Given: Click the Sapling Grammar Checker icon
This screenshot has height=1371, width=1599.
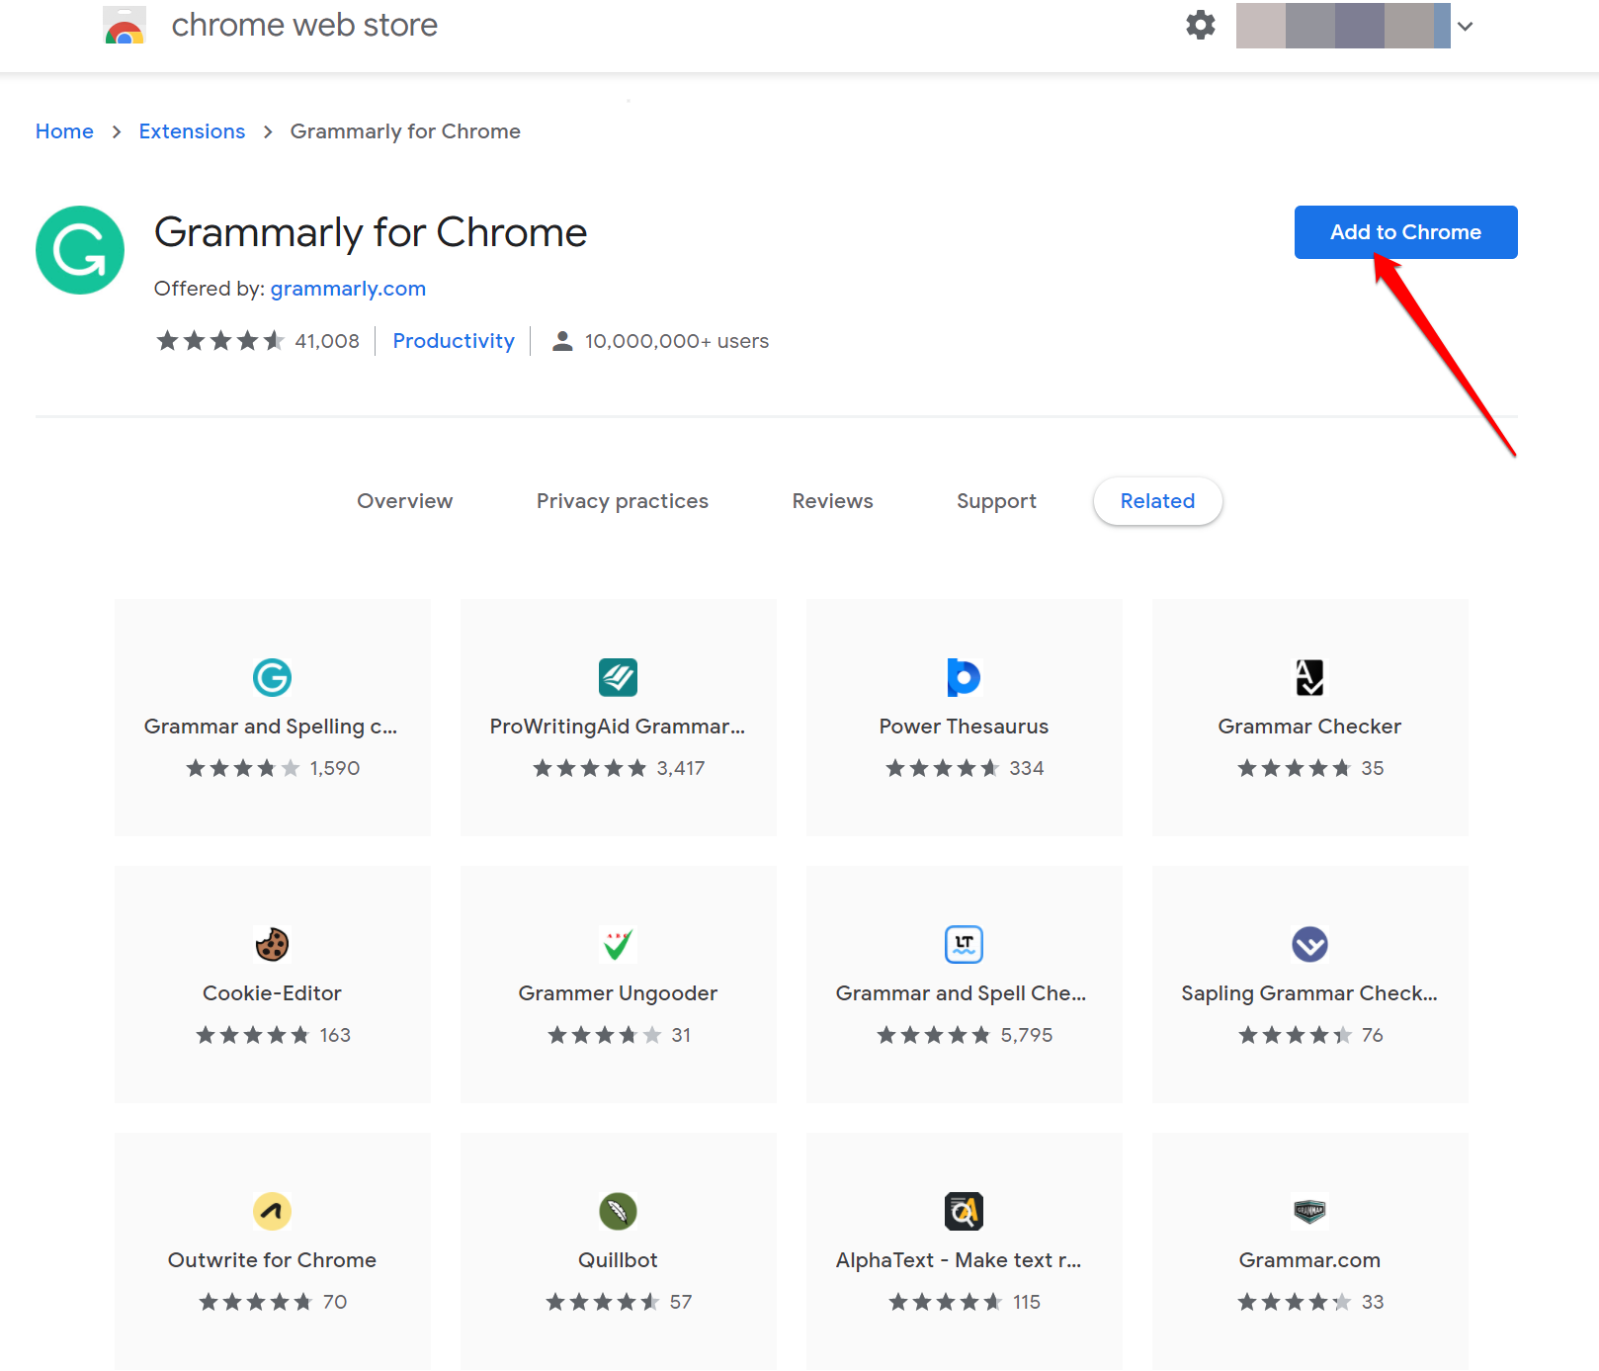Looking at the screenshot, I should coord(1309,944).
